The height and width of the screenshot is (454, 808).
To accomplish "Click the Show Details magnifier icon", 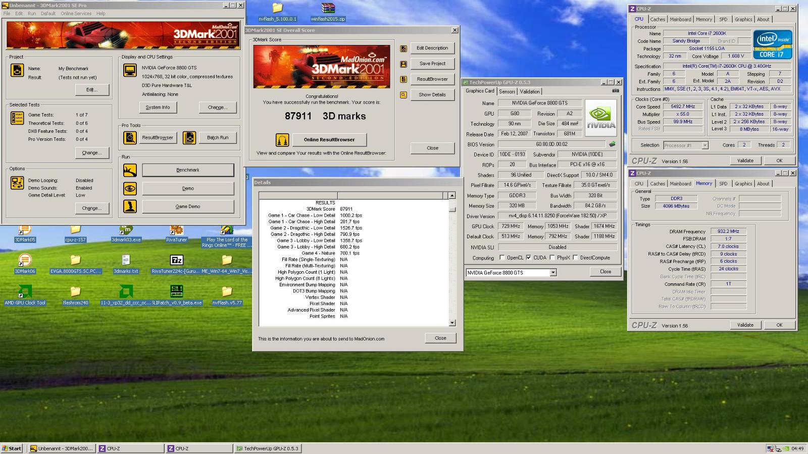I will point(403,95).
